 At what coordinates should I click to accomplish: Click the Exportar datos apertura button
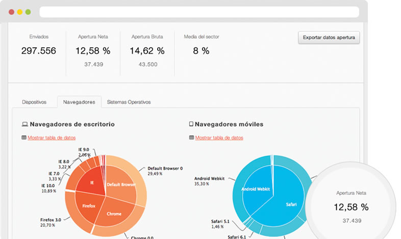(329, 38)
